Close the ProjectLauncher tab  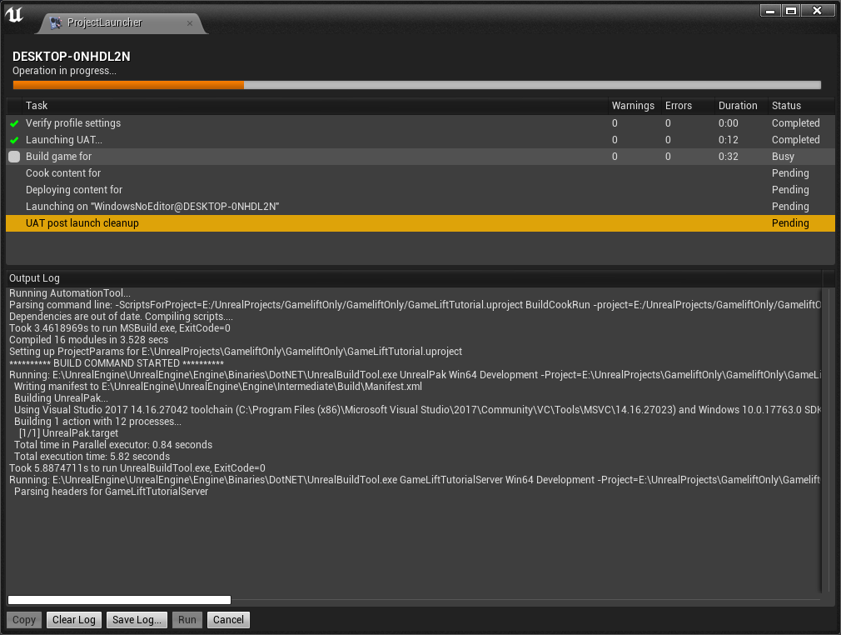[190, 23]
